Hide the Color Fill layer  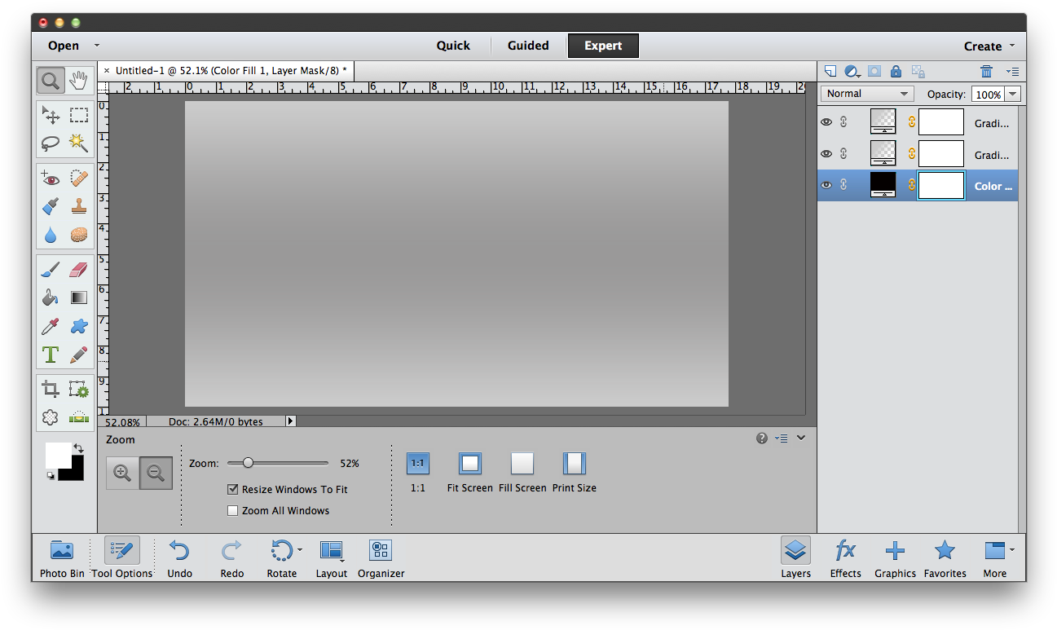click(x=826, y=185)
